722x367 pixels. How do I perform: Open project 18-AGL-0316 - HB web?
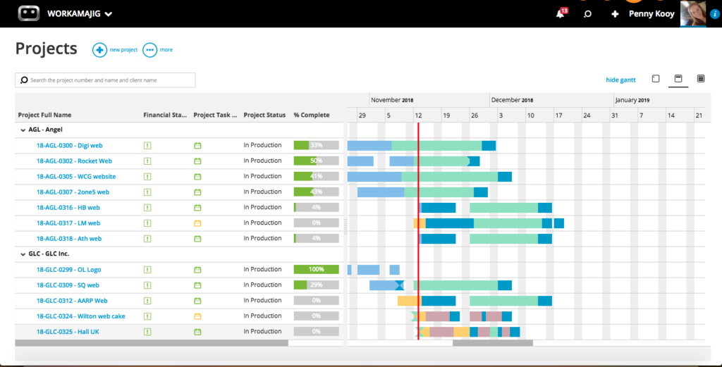[68, 207]
